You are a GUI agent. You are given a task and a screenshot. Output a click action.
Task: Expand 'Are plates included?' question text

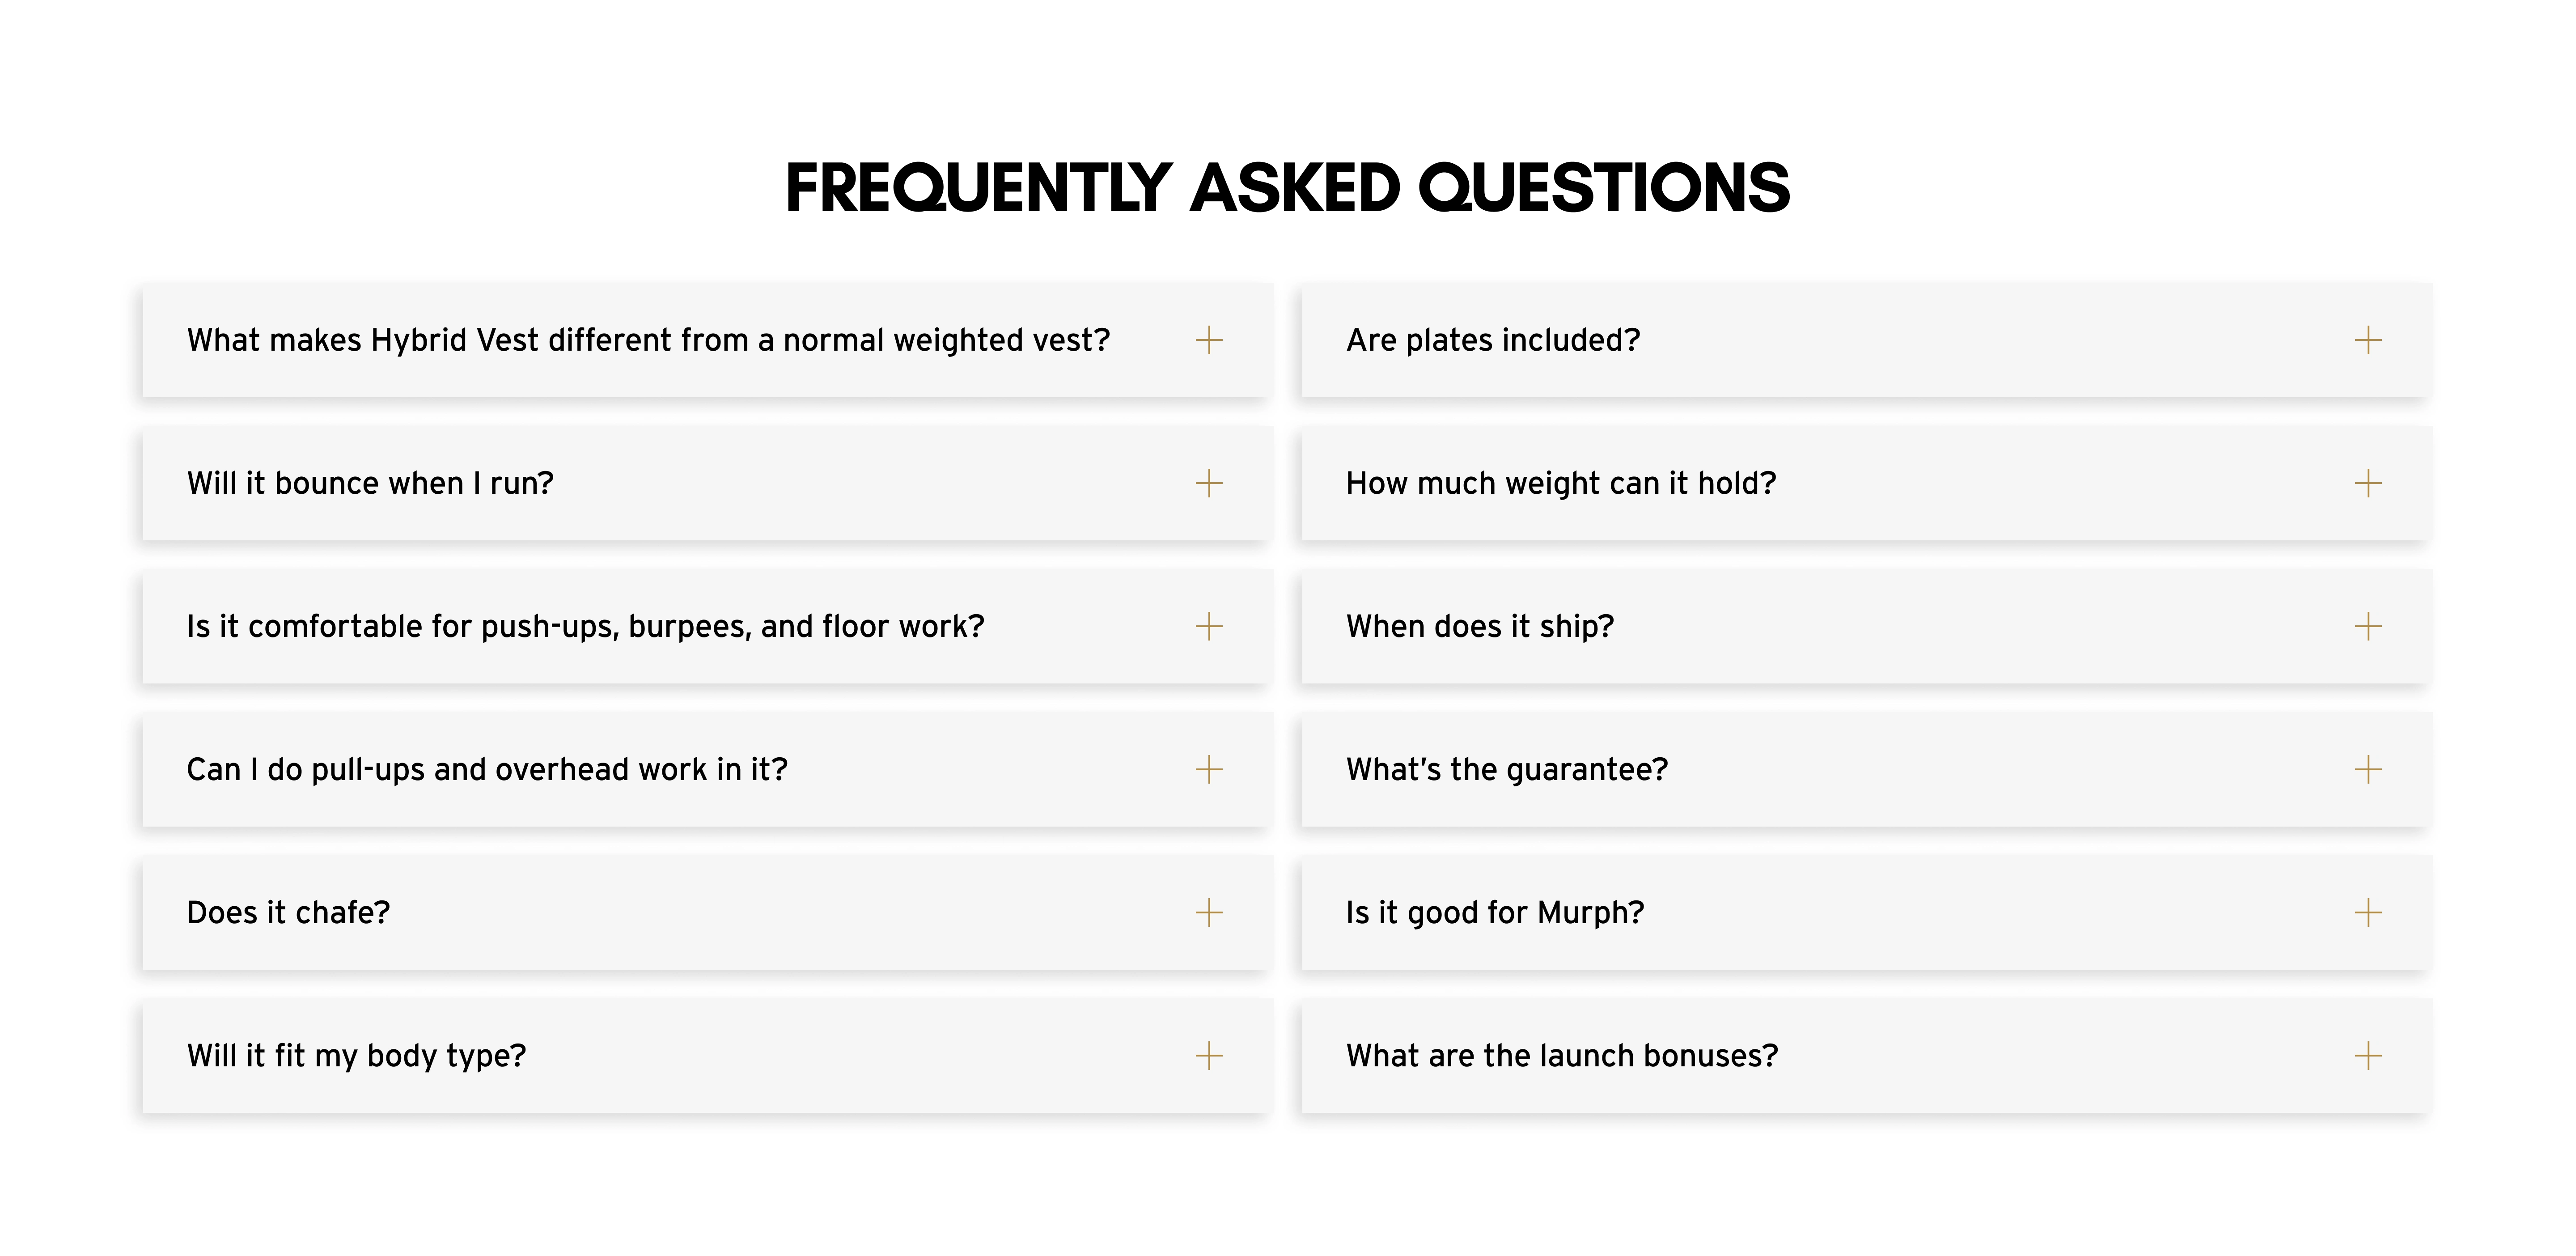pos(1492,340)
